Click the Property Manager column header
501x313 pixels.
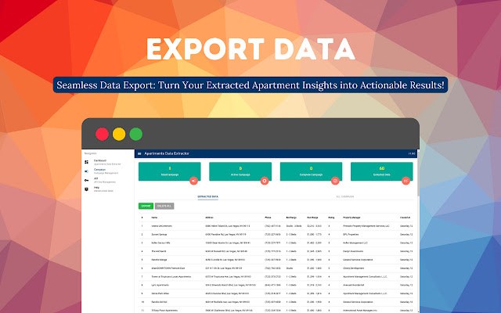[x=351, y=218]
